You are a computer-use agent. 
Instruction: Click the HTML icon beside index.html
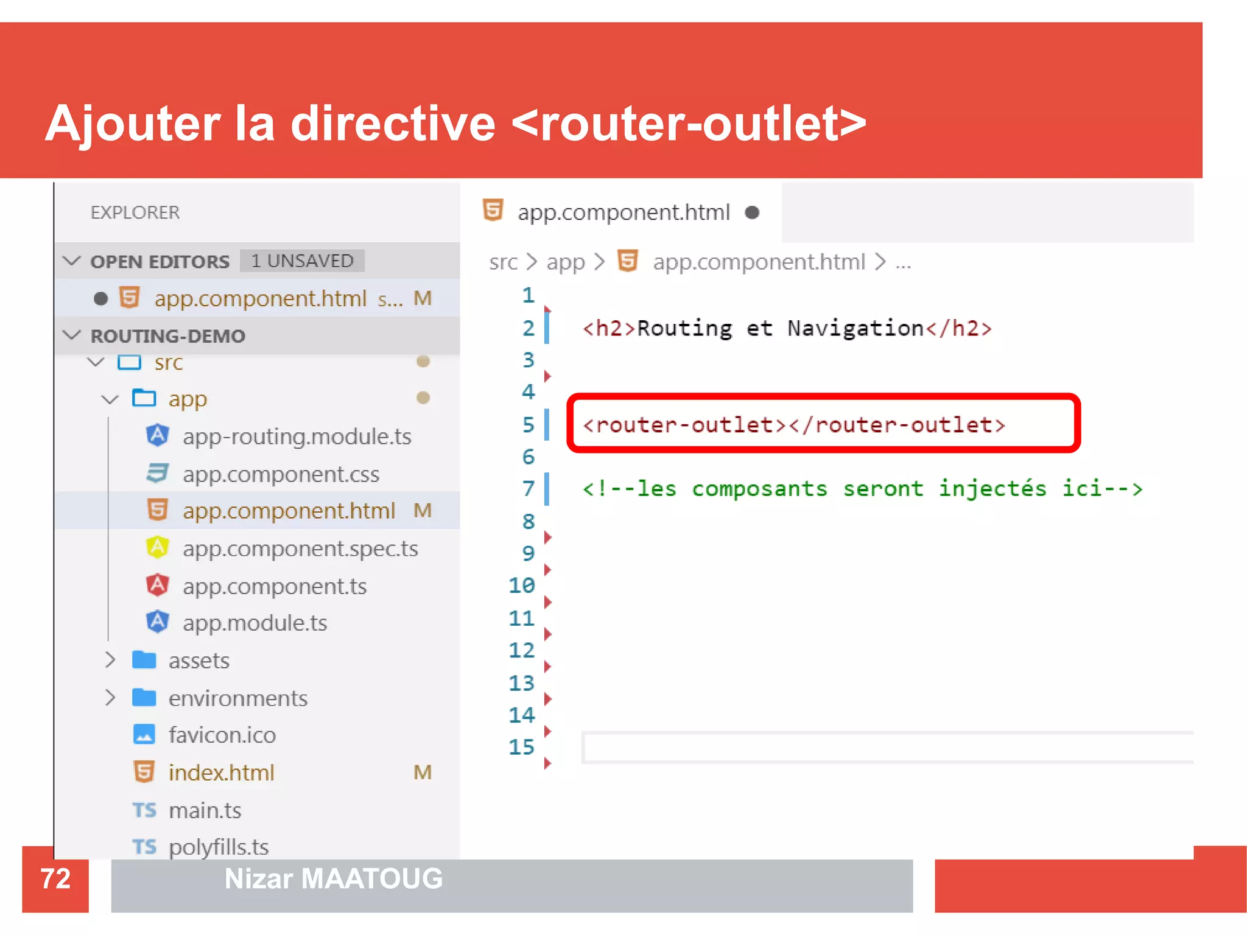144,772
